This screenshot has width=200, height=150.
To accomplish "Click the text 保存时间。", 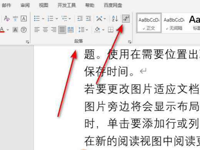I will point(109,72).
